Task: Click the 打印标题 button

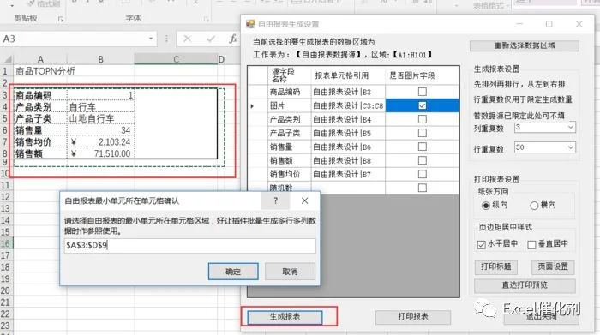Action: pos(496,266)
